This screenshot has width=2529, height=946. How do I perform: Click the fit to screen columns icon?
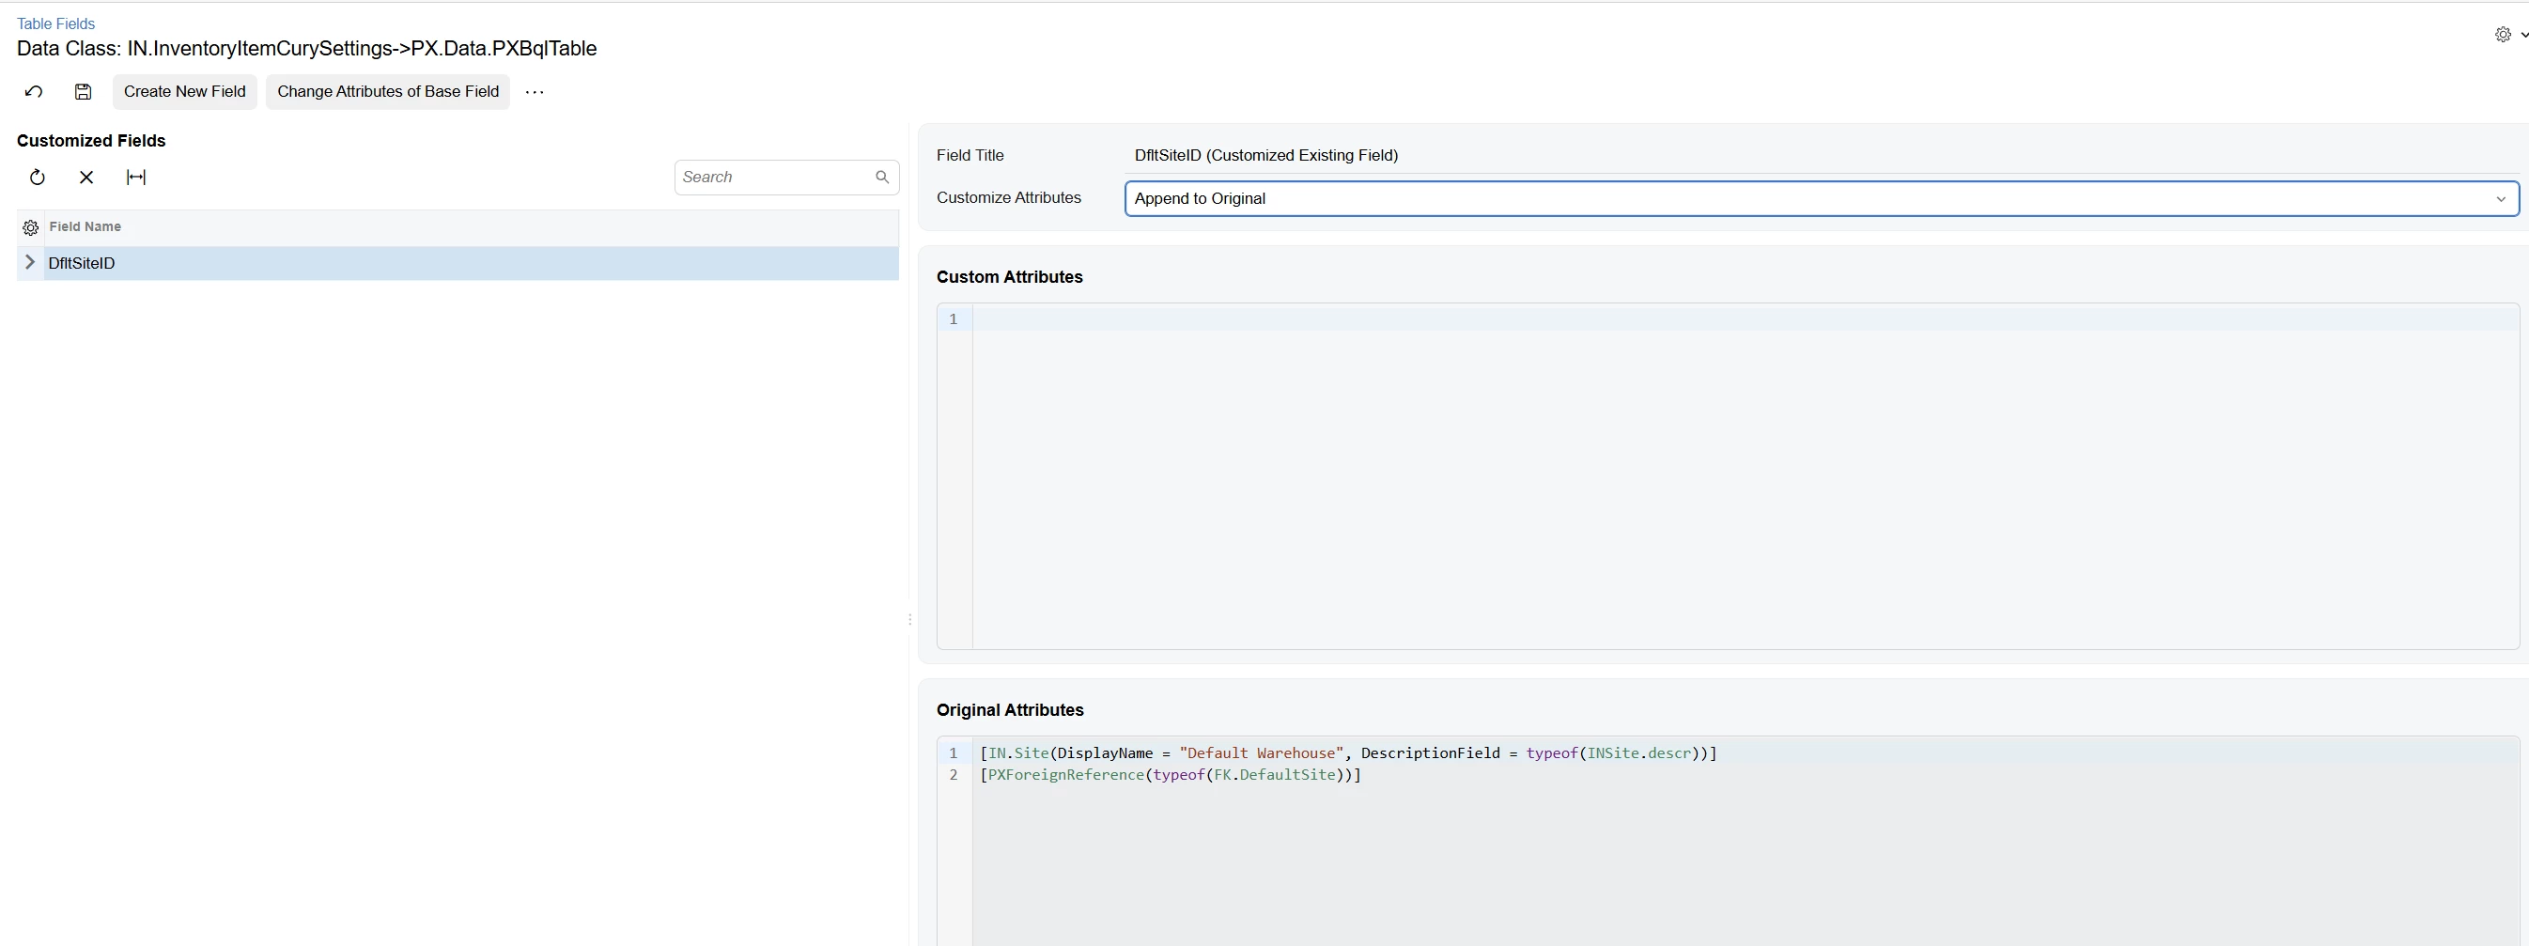coord(136,177)
